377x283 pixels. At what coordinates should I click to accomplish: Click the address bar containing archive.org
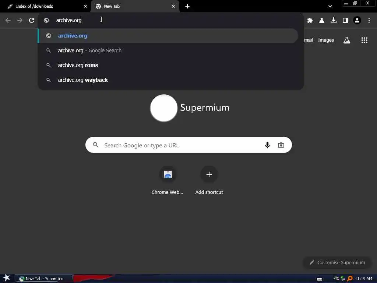171,20
